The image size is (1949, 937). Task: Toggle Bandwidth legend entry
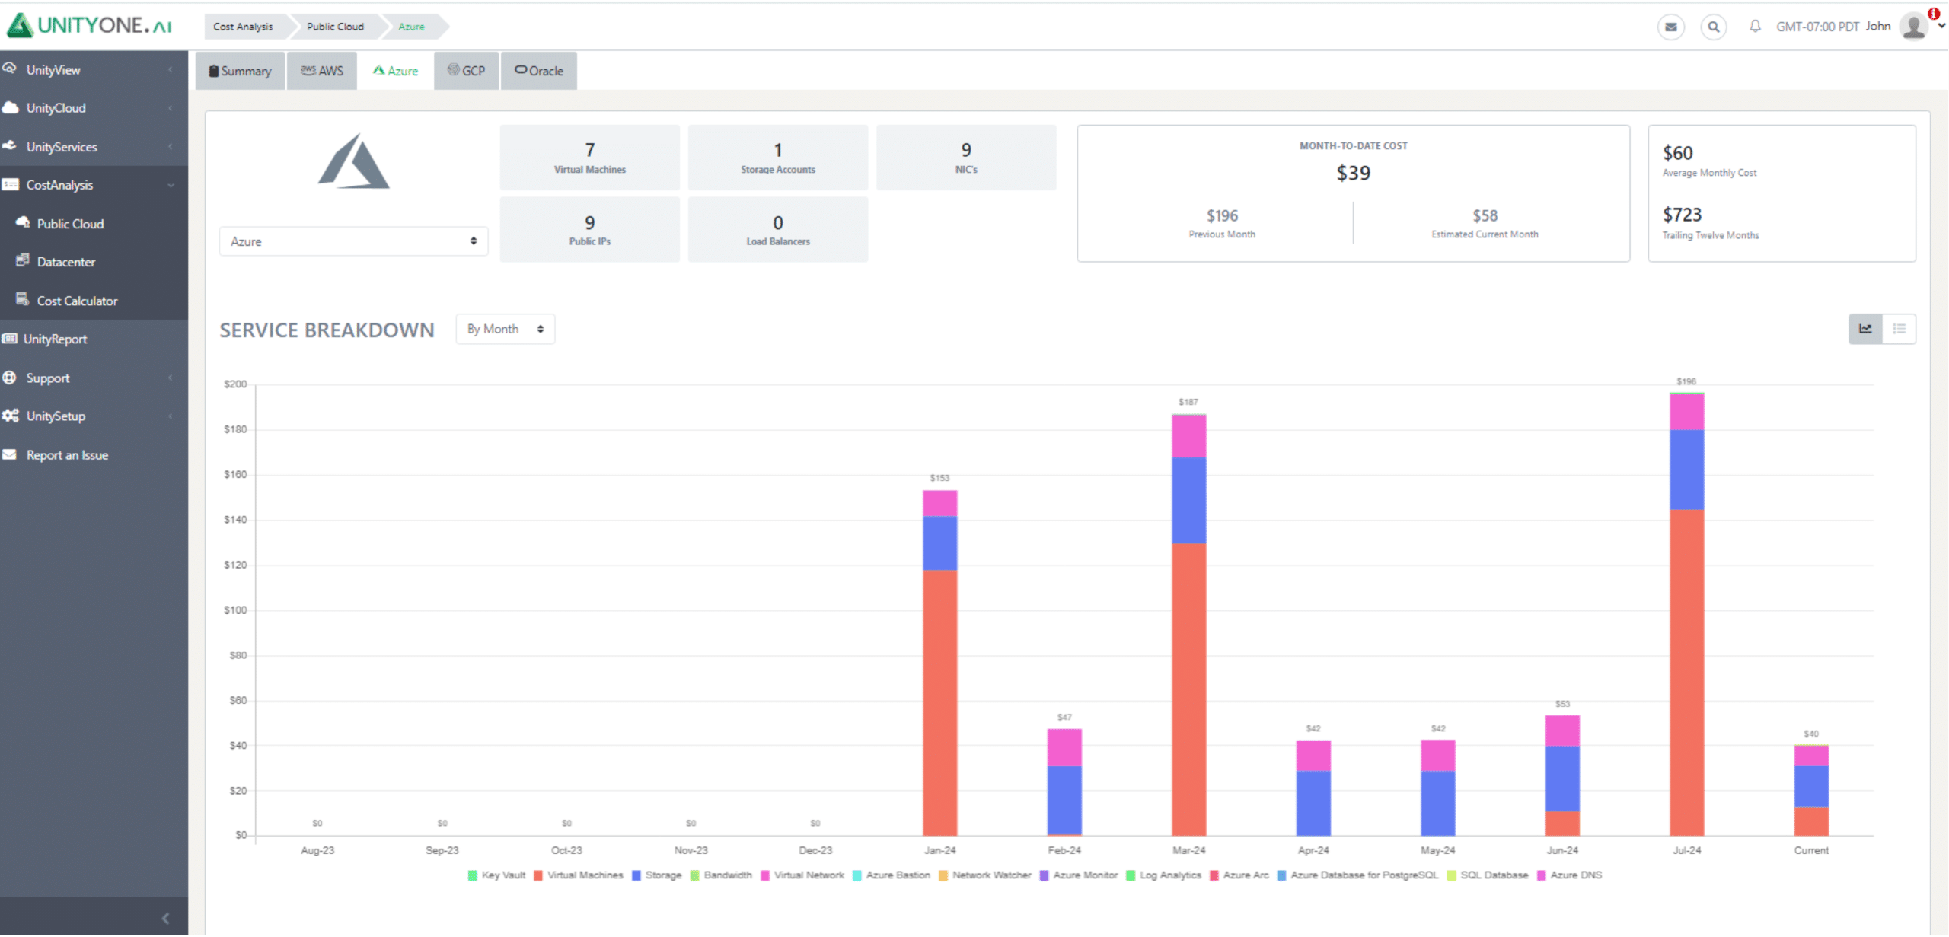[x=720, y=875]
